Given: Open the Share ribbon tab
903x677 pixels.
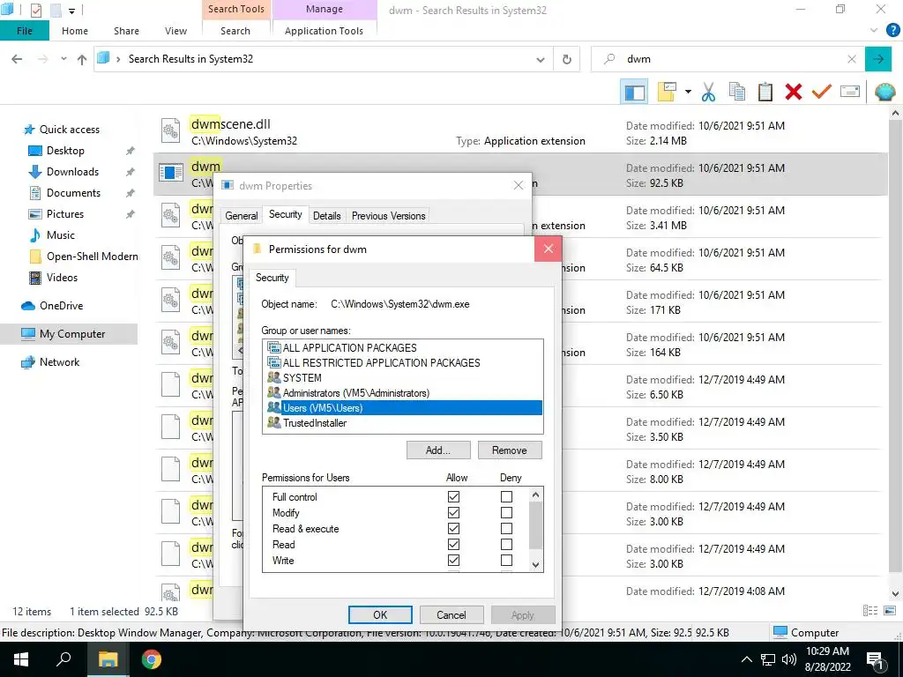Looking at the screenshot, I should [126, 31].
